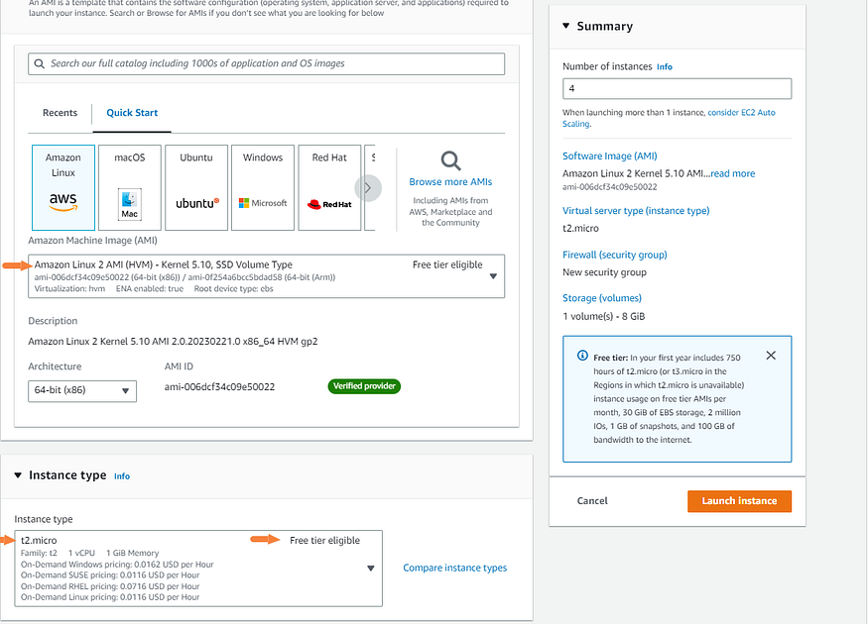Select the Red Hat AMI tile
Screen dimensions: 868x624
[329, 187]
